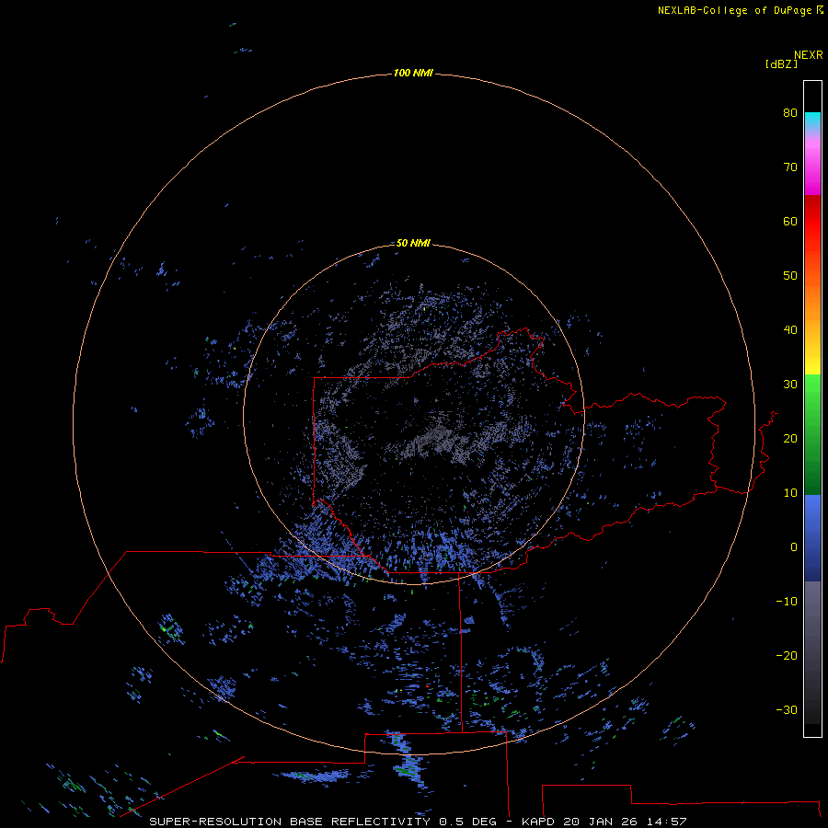
Task: Click the -20 value on the dBZ scale
Action: click(787, 655)
